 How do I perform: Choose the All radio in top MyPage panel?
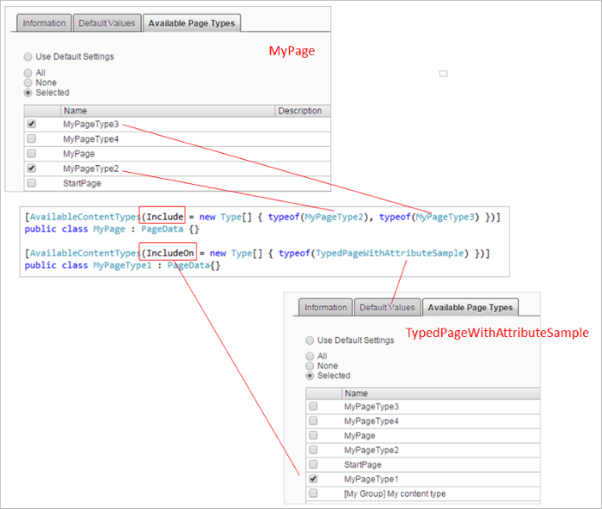pos(29,73)
